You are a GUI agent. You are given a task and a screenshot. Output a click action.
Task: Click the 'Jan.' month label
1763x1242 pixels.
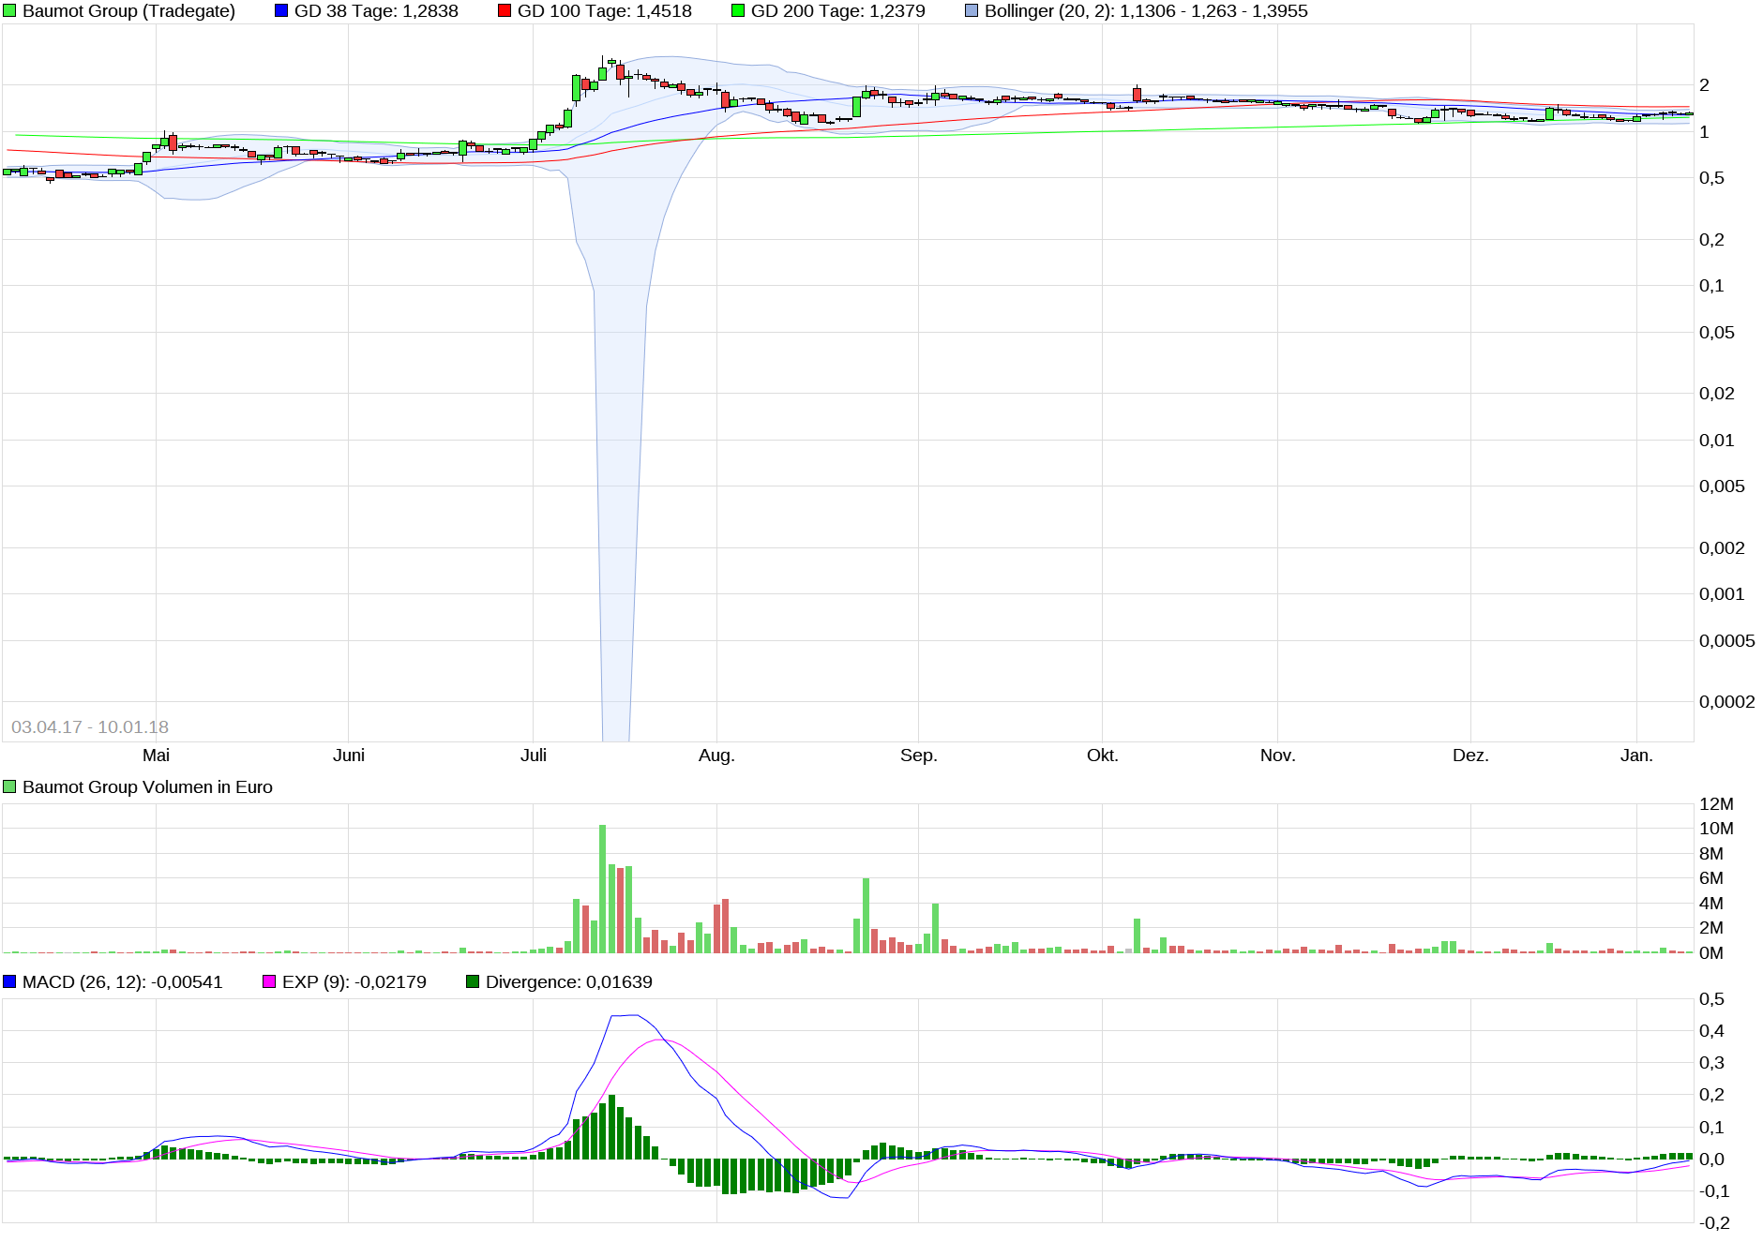coord(1637,756)
